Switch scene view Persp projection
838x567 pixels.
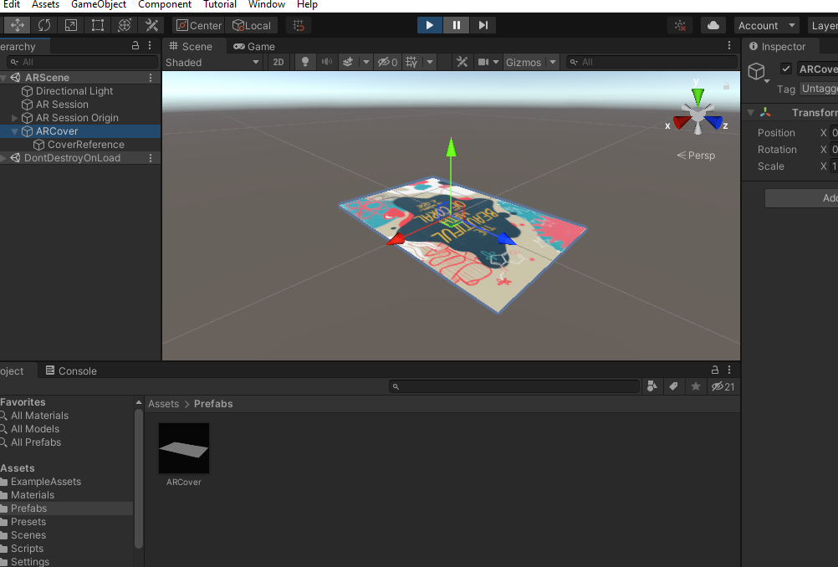(x=696, y=155)
